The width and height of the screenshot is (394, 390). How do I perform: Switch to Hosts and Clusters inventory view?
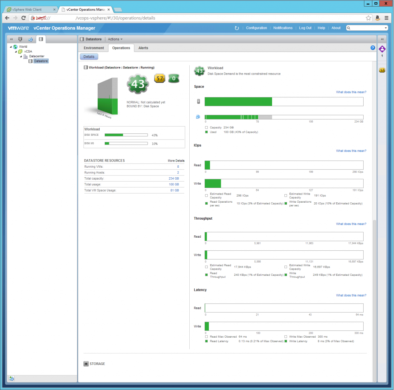tap(20, 39)
